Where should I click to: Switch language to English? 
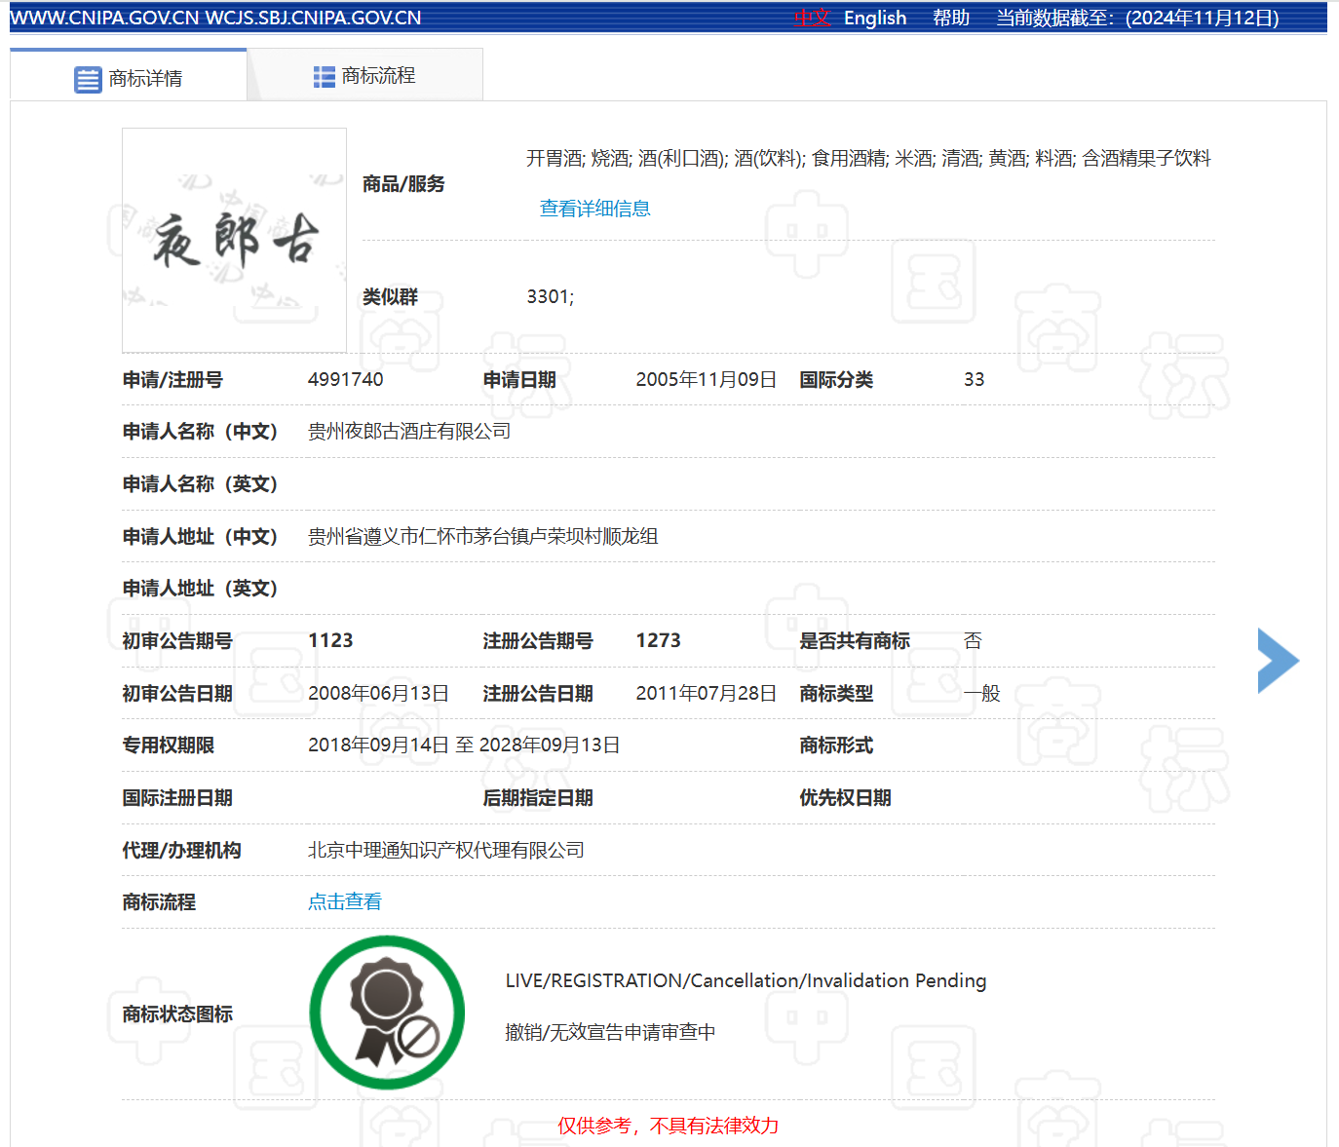point(875,18)
